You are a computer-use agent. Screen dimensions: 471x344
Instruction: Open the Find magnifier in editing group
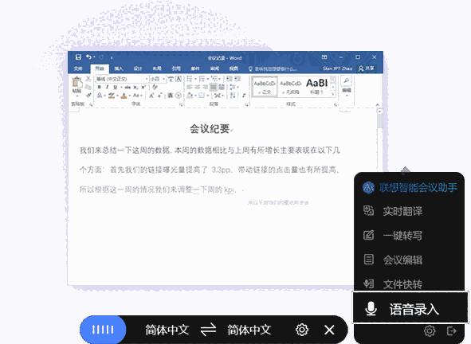(347, 80)
